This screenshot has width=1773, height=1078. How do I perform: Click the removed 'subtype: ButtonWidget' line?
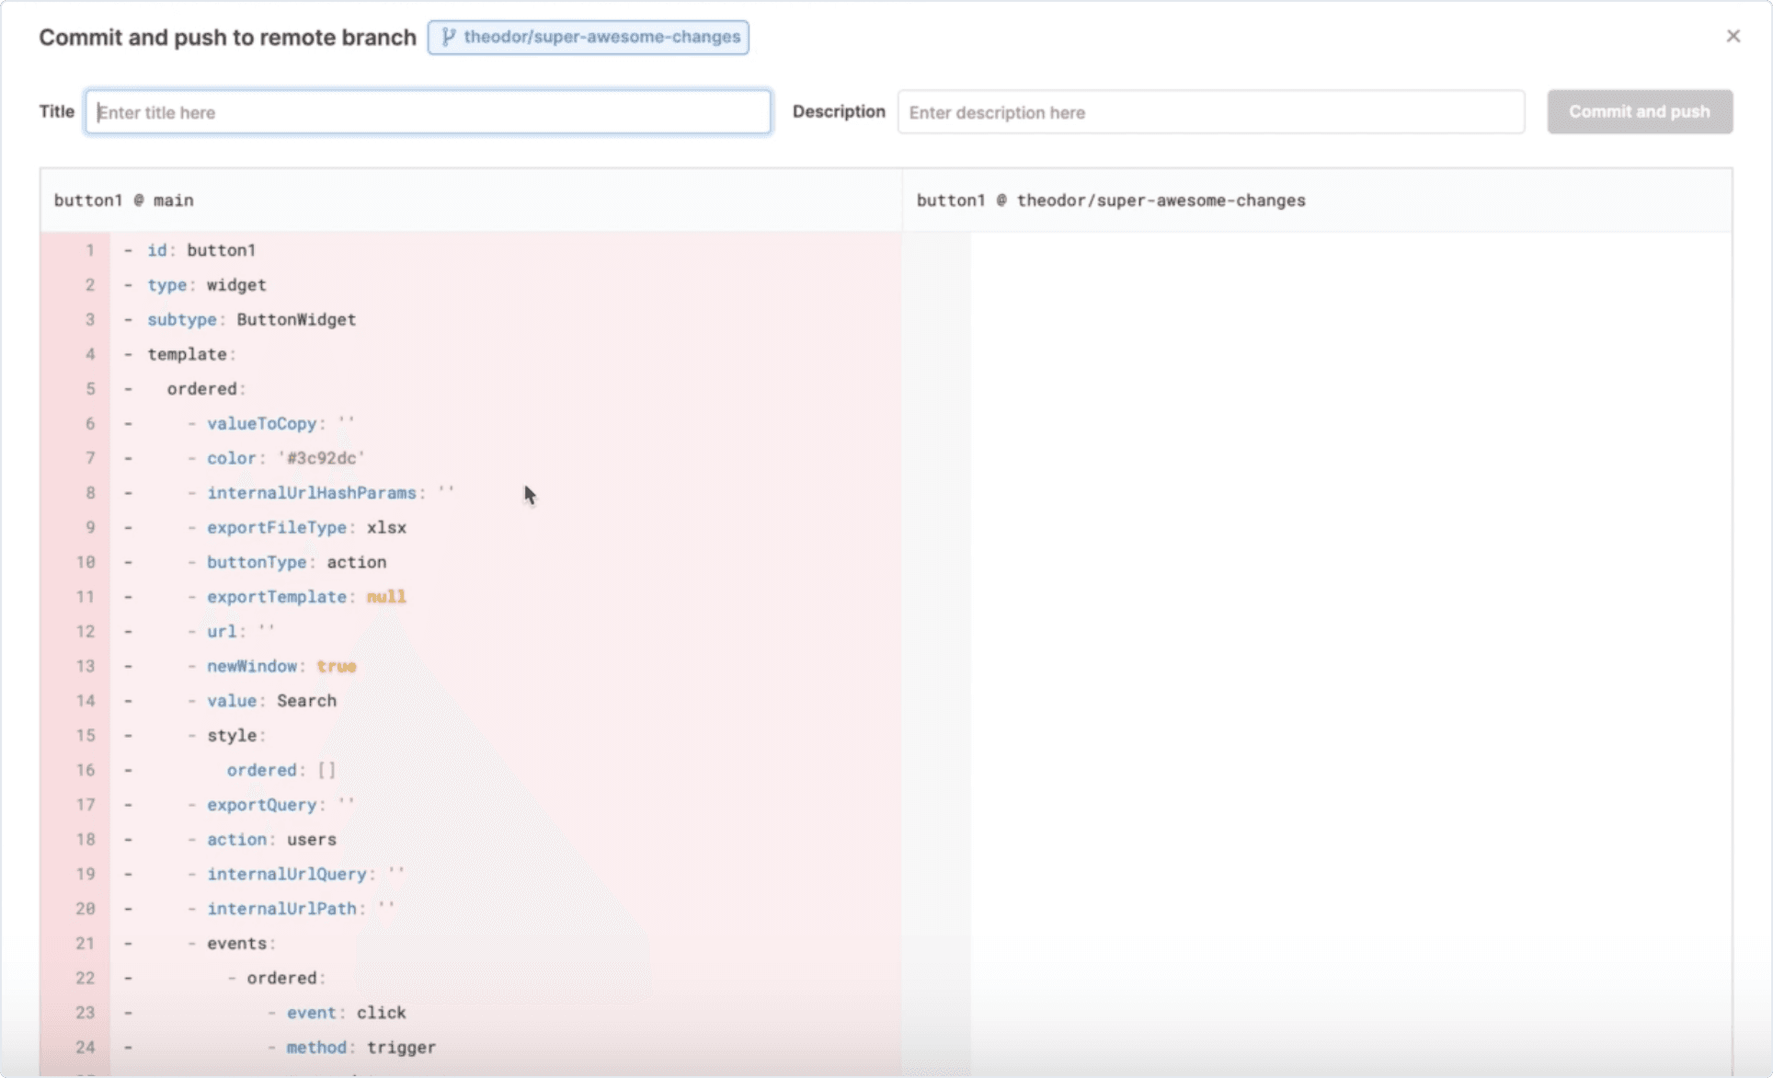tap(251, 319)
